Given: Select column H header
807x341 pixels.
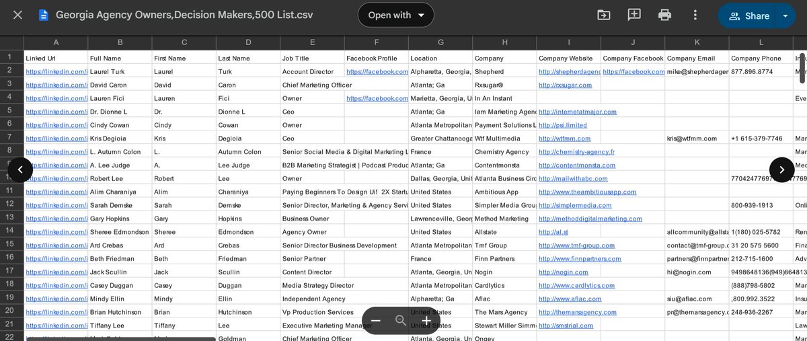Looking at the screenshot, I should click(504, 42).
